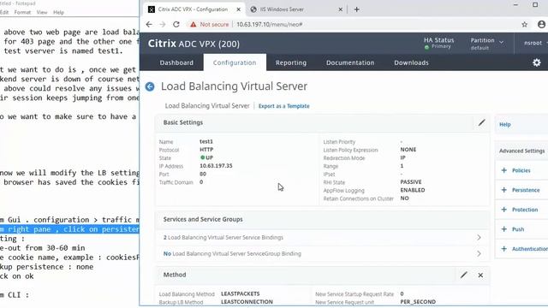Click the green HA Status Primary indicator
The height and width of the screenshot is (308, 548).
[x=426, y=47]
